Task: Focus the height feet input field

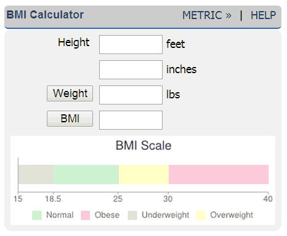Action: tap(131, 44)
